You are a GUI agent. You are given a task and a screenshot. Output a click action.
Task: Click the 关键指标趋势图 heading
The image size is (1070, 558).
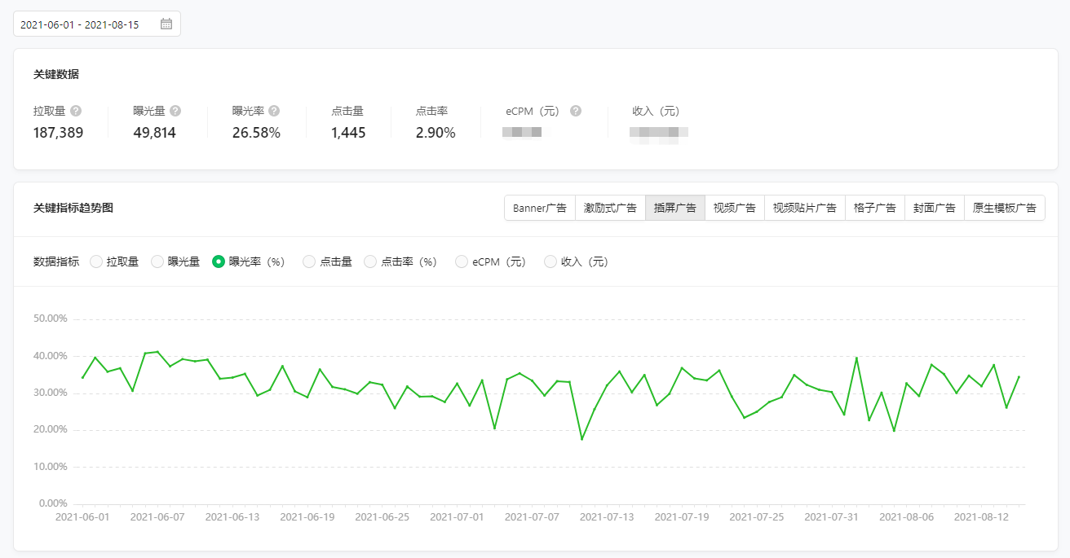(73, 208)
